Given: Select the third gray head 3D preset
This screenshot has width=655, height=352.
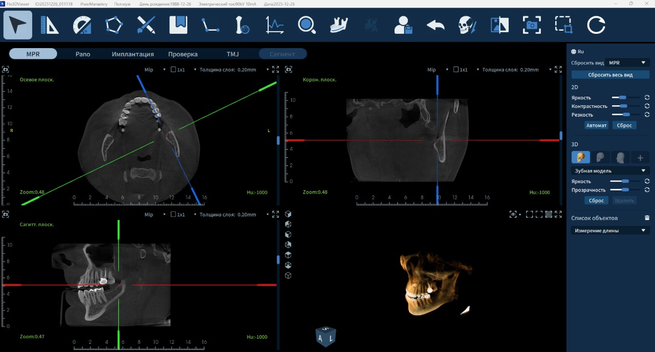Looking at the screenshot, I should point(620,157).
